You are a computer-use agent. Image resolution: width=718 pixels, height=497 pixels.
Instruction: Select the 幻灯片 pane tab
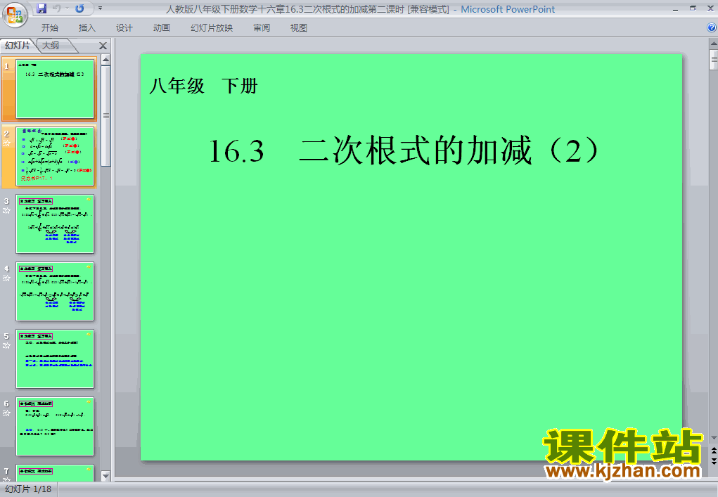(x=18, y=45)
